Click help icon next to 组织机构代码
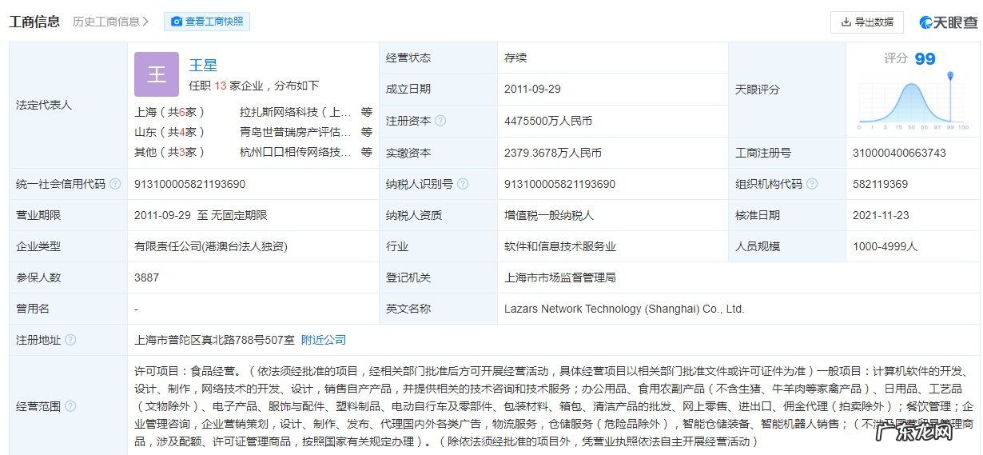Image resolution: width=983 pixels, height=455 pixels. (x=812, y=184)
